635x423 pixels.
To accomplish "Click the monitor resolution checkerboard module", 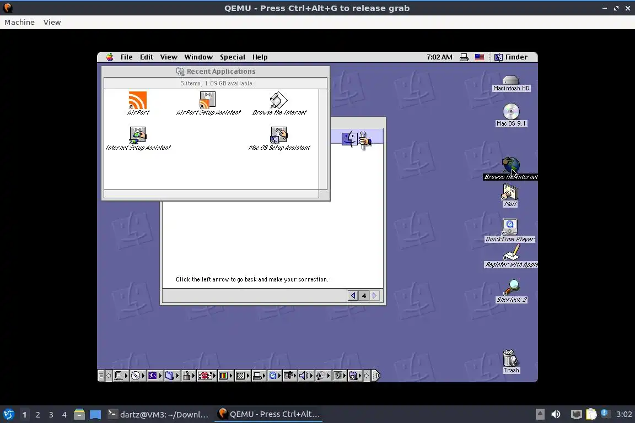I will click(x=240, y=376).
